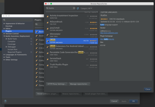
Task: Expand Version Control in Settings tree
Action: [4, 34]
